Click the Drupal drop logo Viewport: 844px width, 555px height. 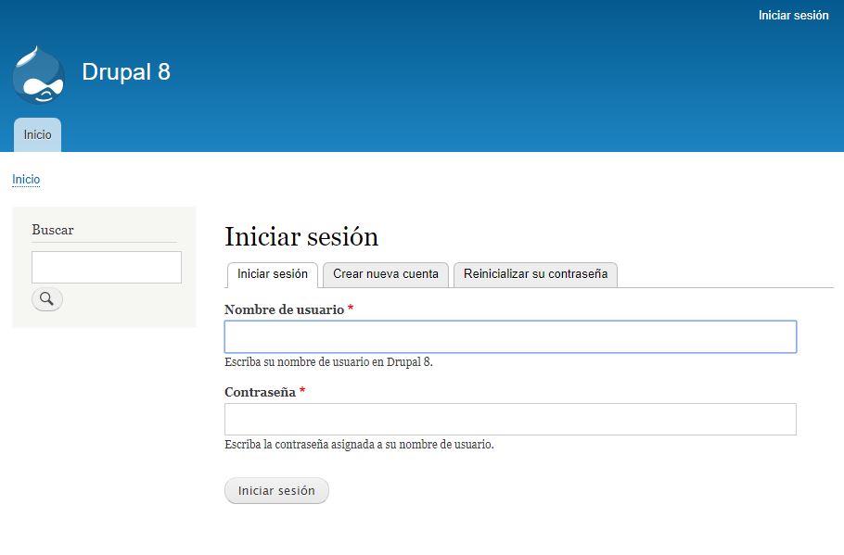[39, 75]
